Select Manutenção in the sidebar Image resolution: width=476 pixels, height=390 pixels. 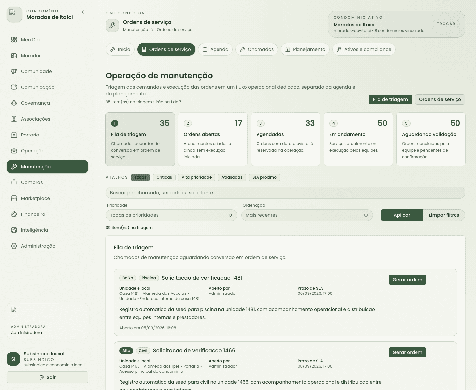tap(47, 167)
